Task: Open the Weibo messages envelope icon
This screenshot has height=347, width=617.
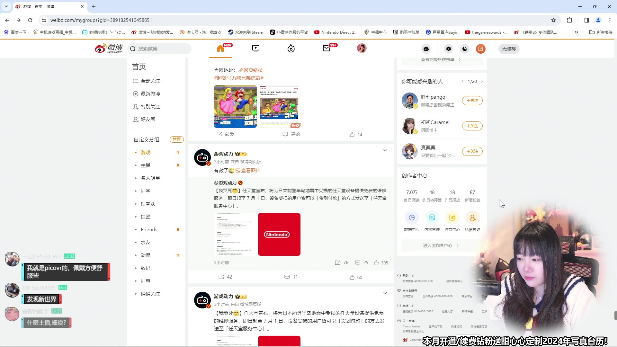Action: click(x=327, y=49)
